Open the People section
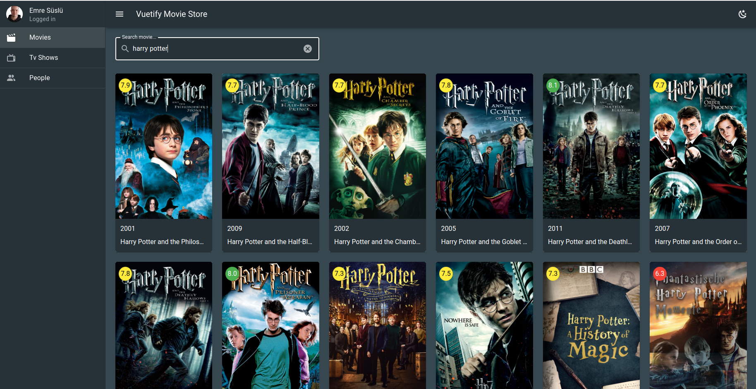 39,78
